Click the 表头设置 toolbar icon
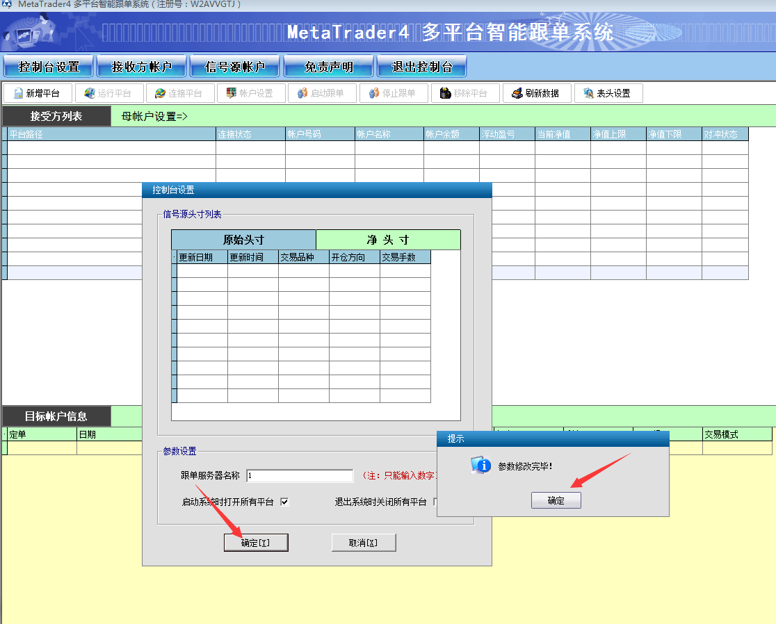This screenshot has width=776, height=624. (x=588, y=93)
